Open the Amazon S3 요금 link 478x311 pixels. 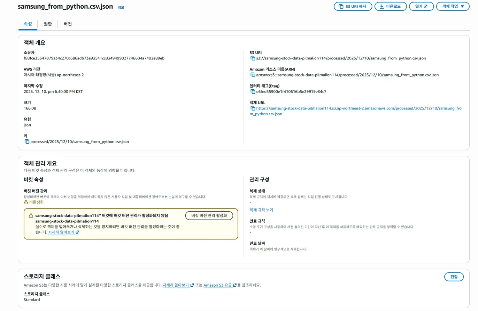click(220, 285)
